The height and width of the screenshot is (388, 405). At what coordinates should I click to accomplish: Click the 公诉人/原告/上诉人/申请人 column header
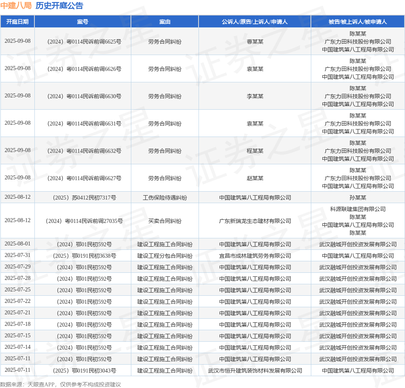(x=255, y=22)
